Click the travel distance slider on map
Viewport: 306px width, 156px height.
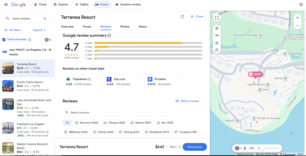pyautogui.click(x=270, y=148)
